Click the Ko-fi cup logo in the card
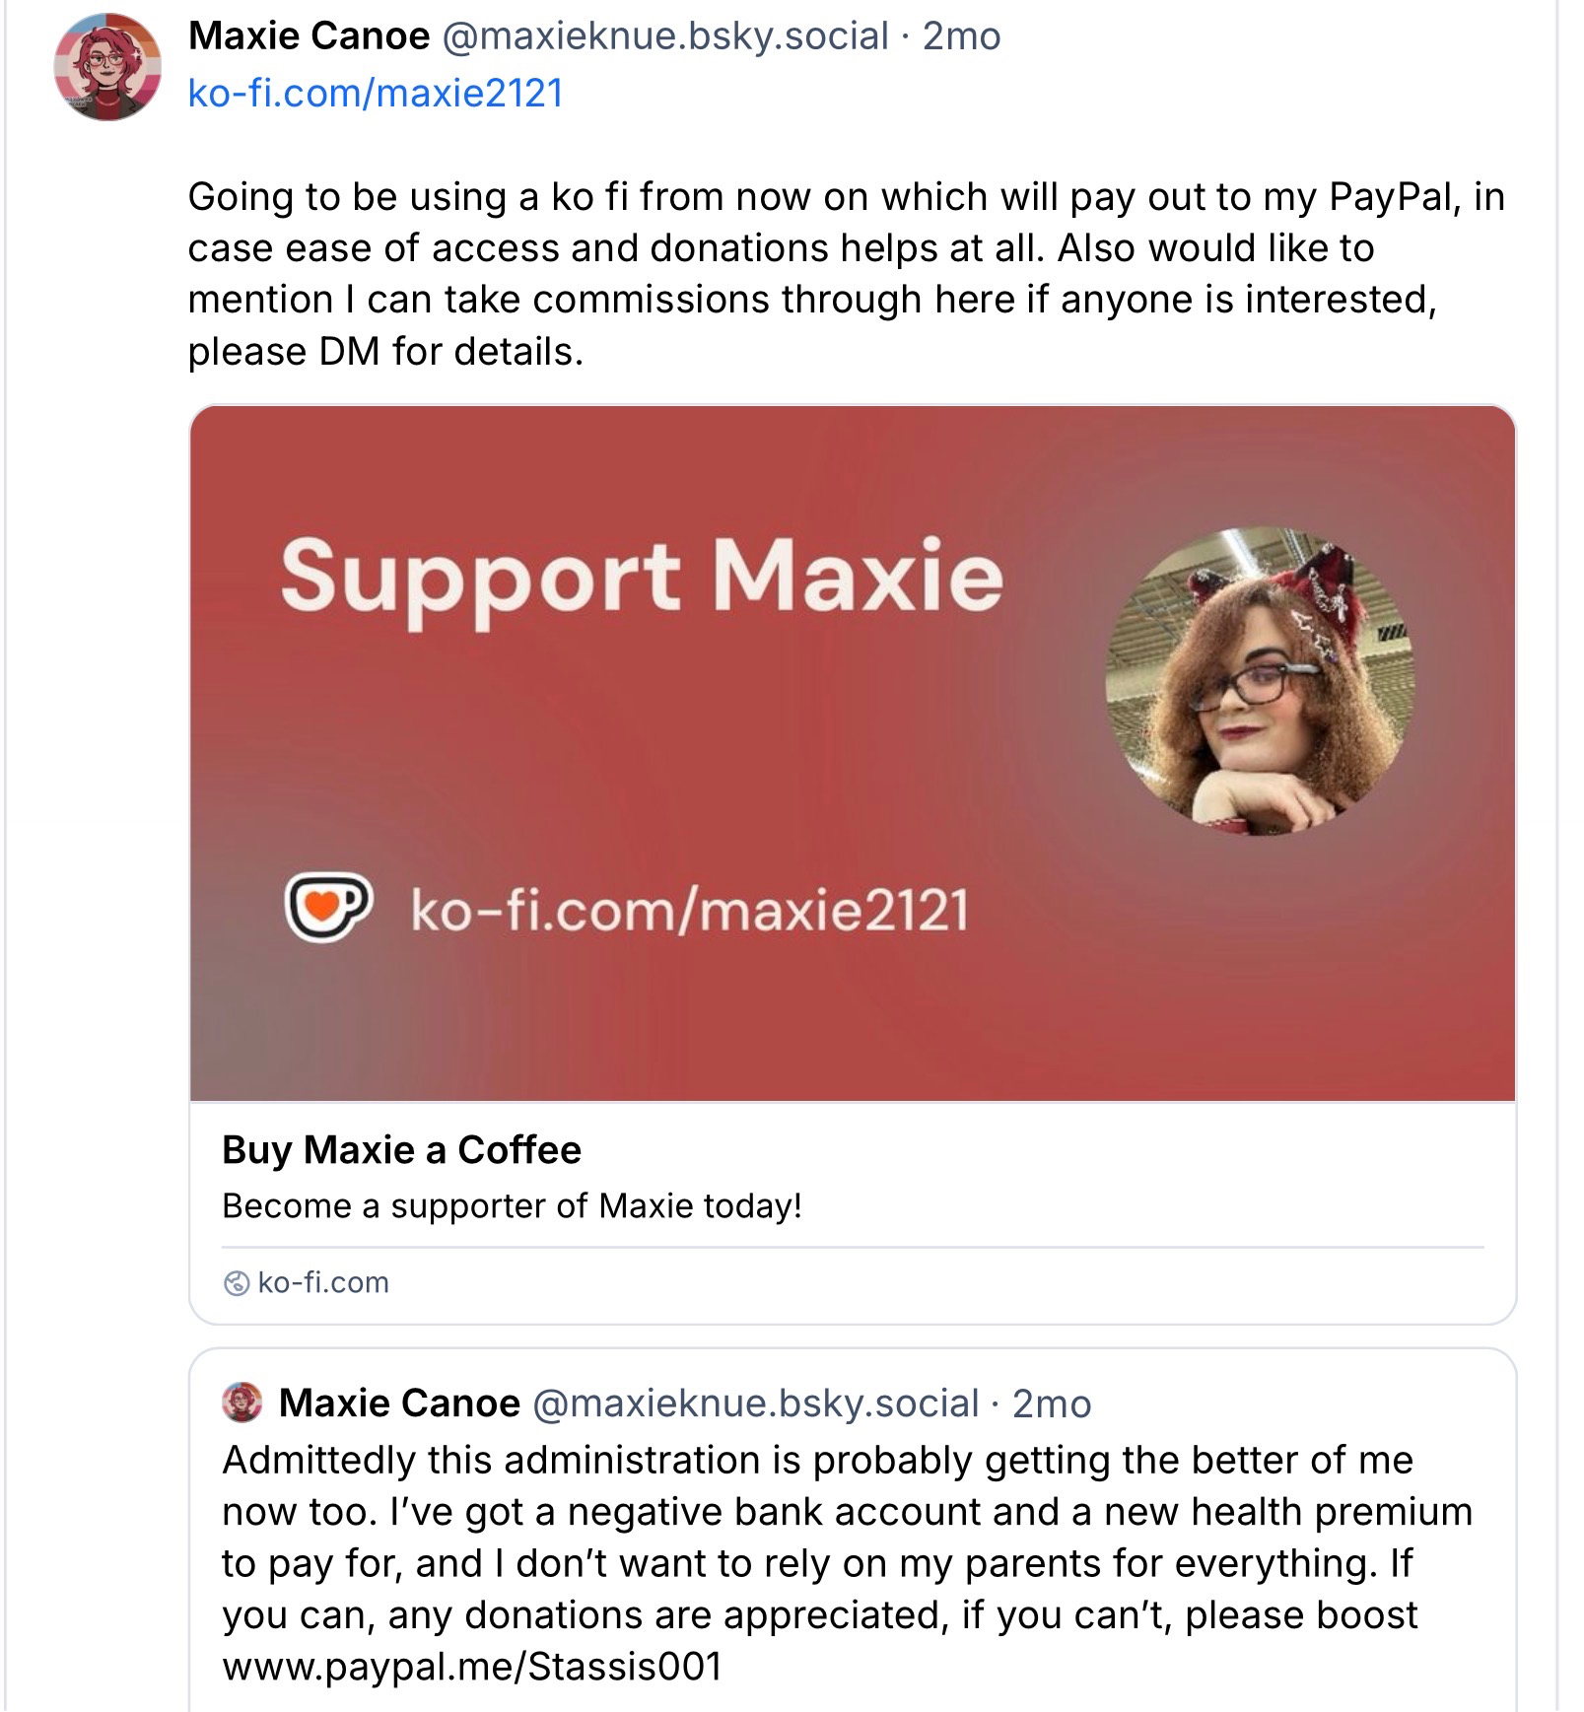1584x1712 pixels. 327,908
